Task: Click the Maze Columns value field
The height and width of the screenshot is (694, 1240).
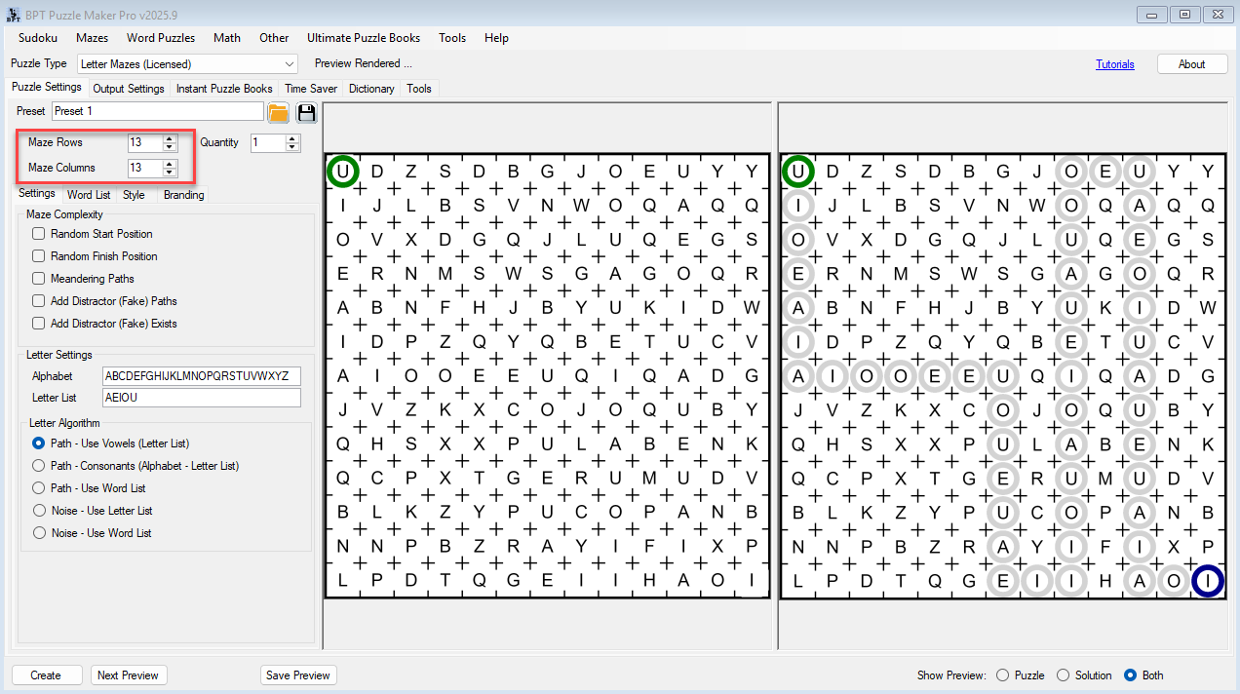Action: [x=145, y=168]
